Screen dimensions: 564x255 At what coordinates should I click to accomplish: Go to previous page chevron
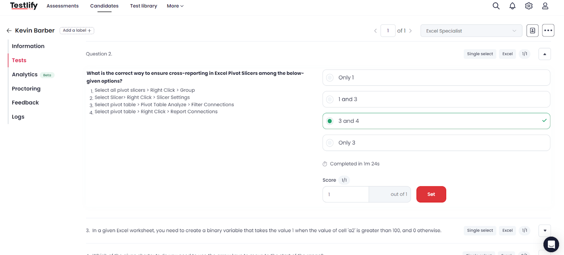point(375,31)
